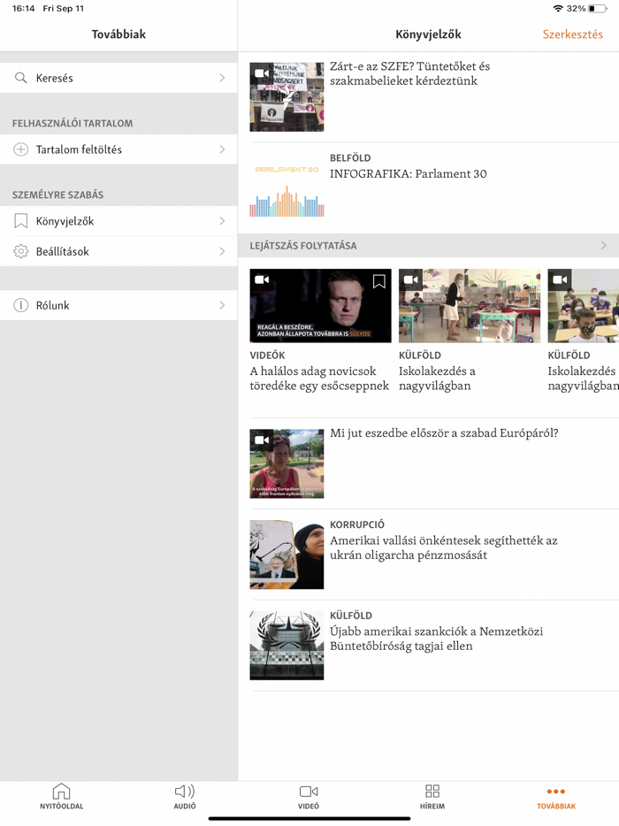Open the szabad Európa woman thumbnail
The width and height of the screenshot is (619, 826).
coord(287,463)
